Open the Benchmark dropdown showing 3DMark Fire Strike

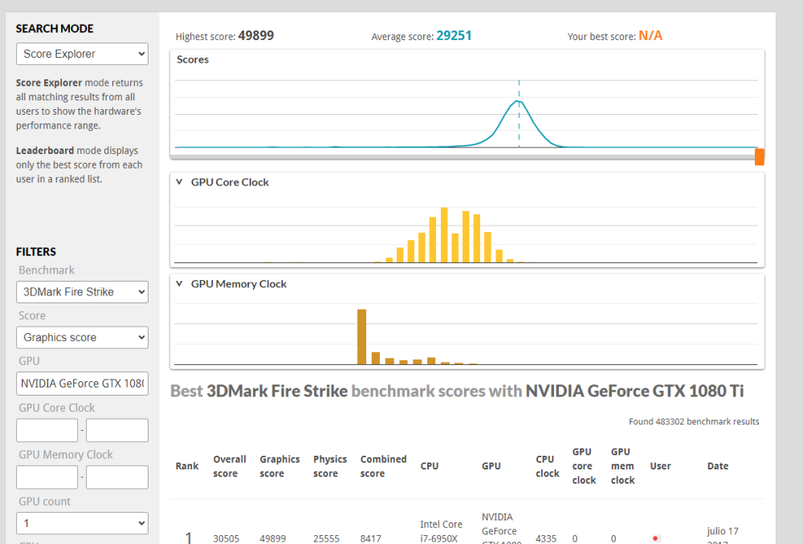82,292
